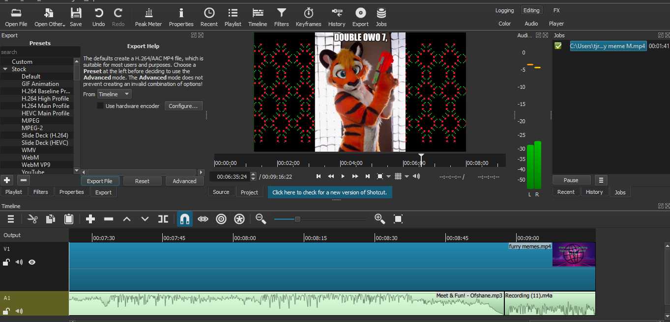Zoom out the timeline
This screenshot has height=322, width=670.
coord(261,219)
